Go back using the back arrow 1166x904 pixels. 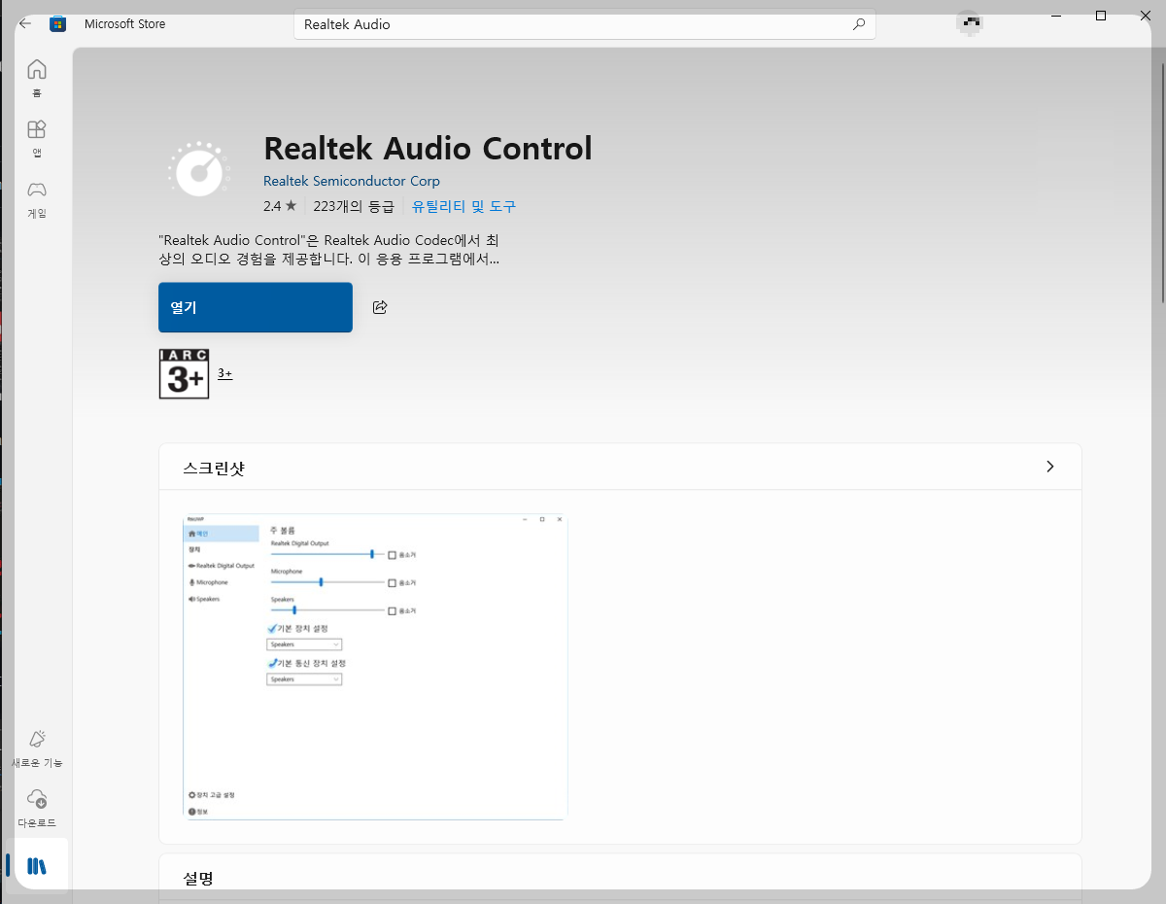tap(25, 24)
